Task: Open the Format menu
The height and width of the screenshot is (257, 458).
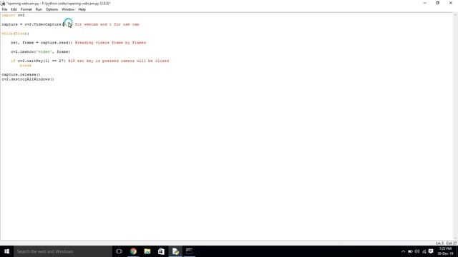Action: 26,9
